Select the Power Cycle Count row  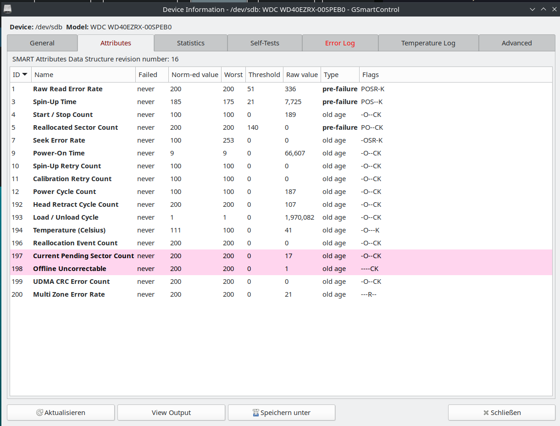click(x=281, y=192)
